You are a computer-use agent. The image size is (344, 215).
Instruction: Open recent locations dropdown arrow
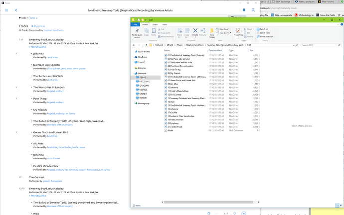pyautogui.click(x=143, y=45)
